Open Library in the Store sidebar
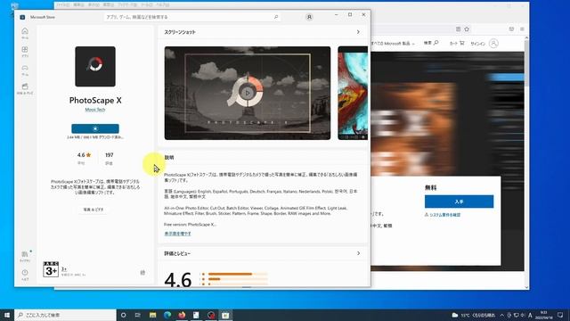 (25, 256)
